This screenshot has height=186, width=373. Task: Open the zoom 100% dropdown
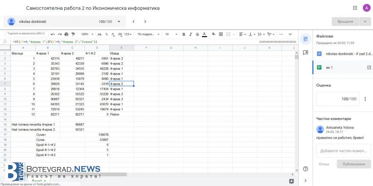[87, 34]
